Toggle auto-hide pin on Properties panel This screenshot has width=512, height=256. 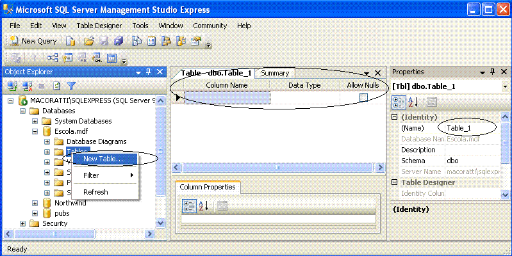click(492, 72)
